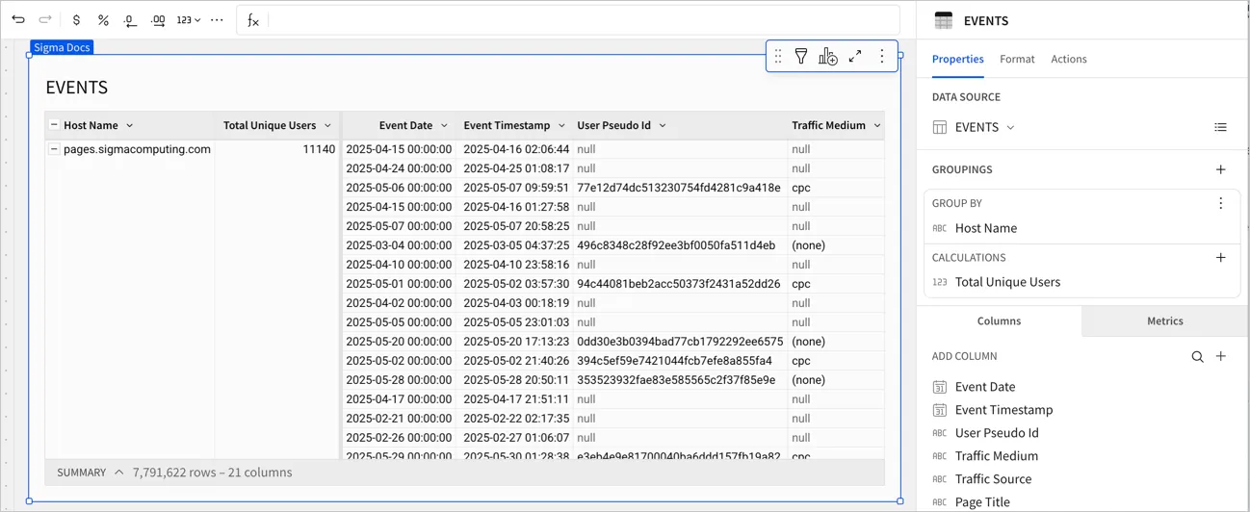Add a calculation plus icon
The width and height of the screenshot is (1250, 512).
point(1221,257)
